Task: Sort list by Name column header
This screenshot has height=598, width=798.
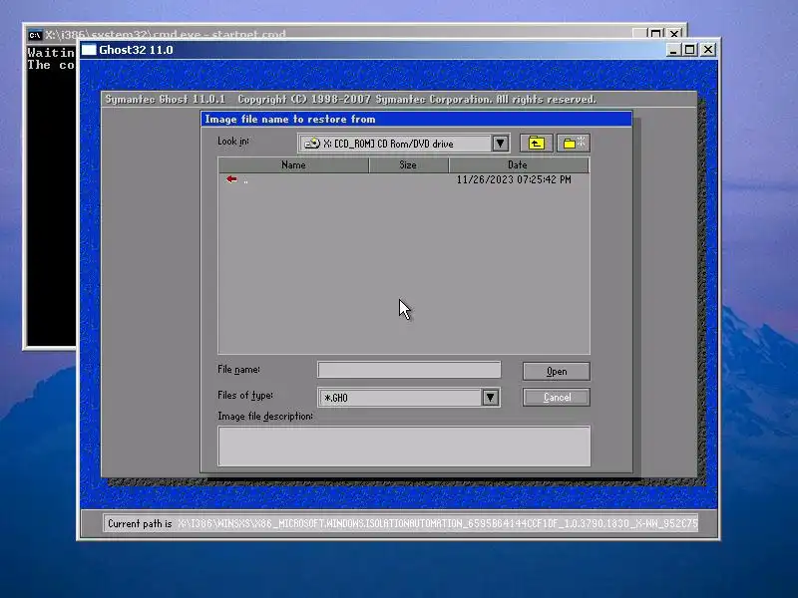Action: pyautogui.click(x=293, y=164)
